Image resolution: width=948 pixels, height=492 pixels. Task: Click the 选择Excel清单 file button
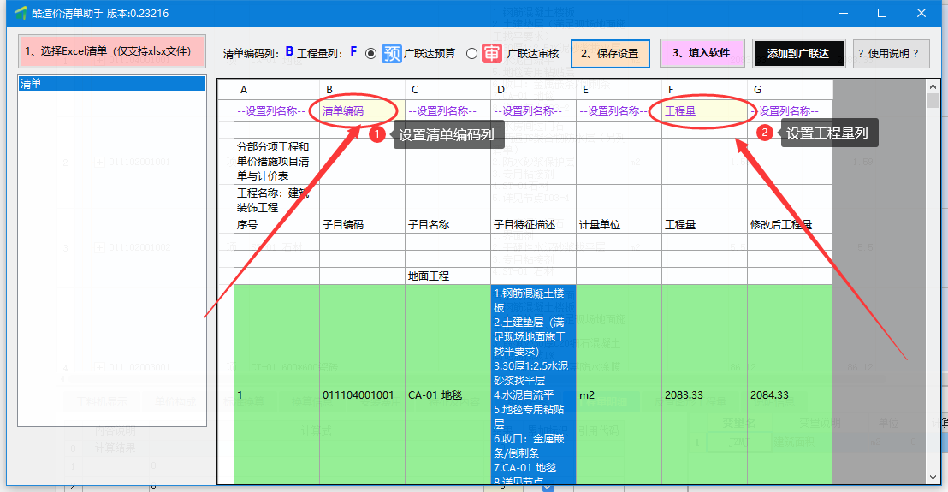point(112,51)
